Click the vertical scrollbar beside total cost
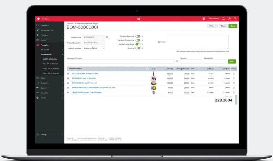Viewport: 273px width, 161px height. point(236,100)
